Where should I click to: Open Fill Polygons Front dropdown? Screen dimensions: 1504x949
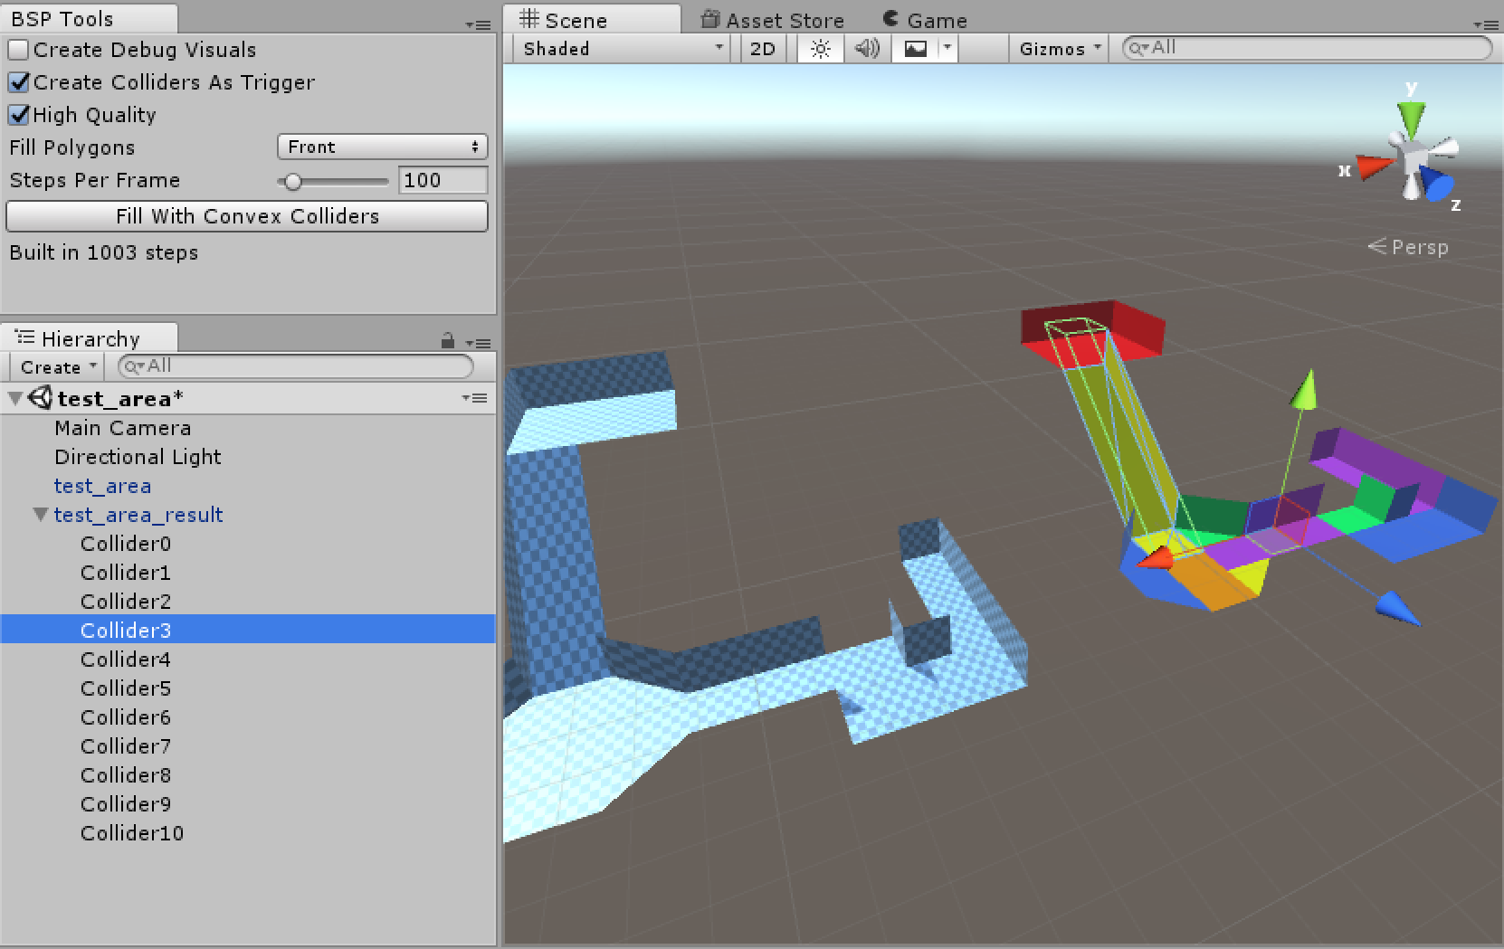tap(382, 147)
